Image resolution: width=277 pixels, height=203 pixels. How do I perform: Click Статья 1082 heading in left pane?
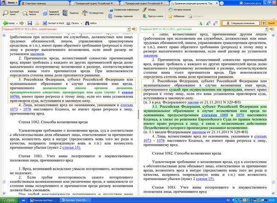click(x=53, y=122)
